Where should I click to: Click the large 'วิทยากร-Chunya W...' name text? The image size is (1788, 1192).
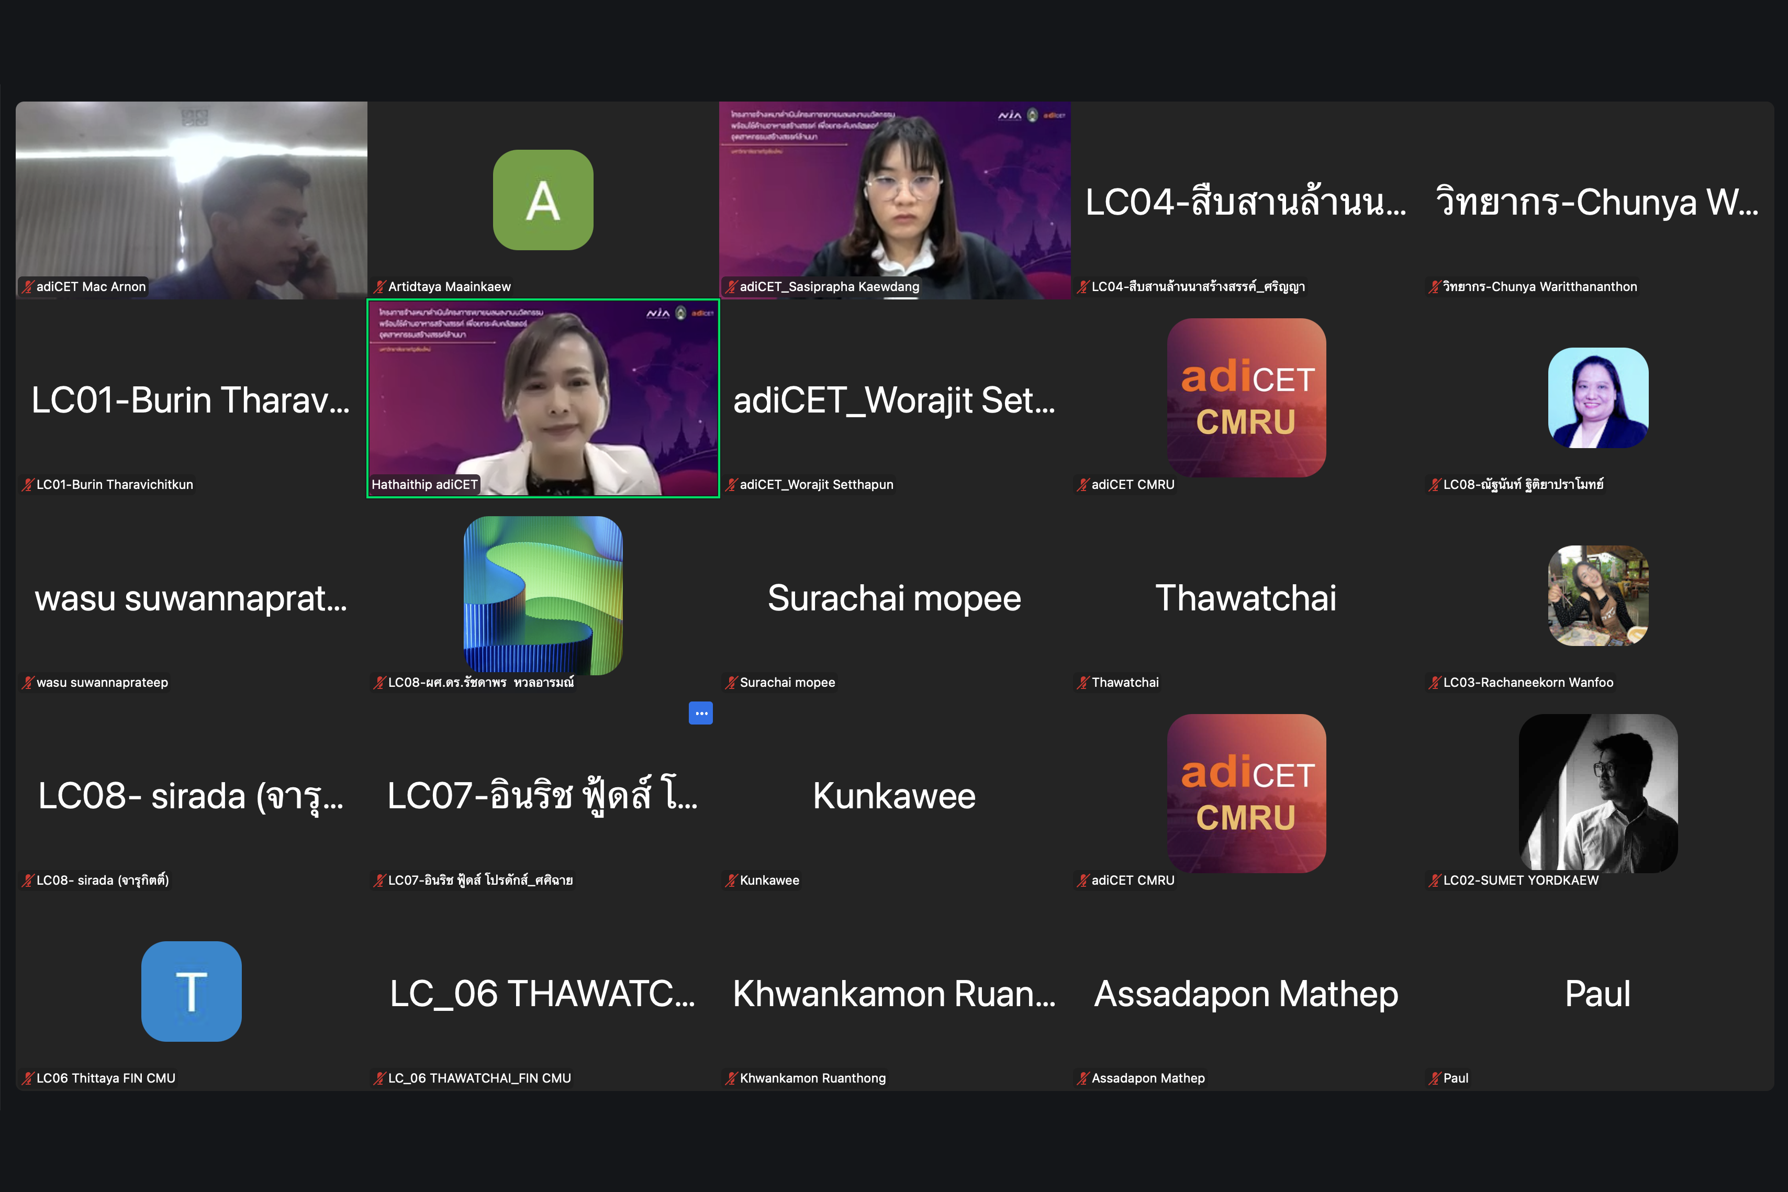(1597, 202)
